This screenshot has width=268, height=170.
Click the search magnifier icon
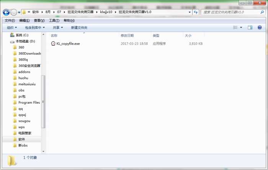[262, 12]
